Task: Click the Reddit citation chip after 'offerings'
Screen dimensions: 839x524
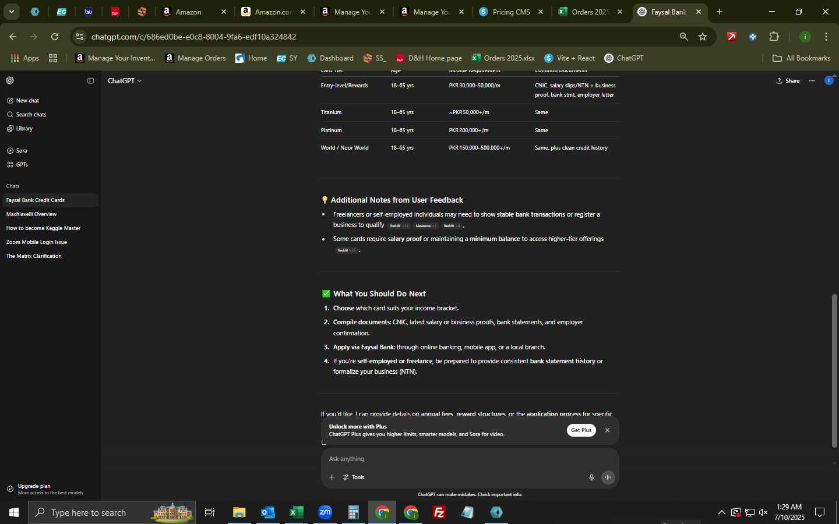Action: [x=346, y=250]
